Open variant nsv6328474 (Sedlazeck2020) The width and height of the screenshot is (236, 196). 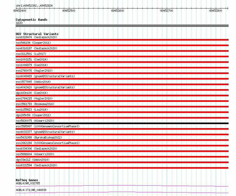[x=37, y=37]
